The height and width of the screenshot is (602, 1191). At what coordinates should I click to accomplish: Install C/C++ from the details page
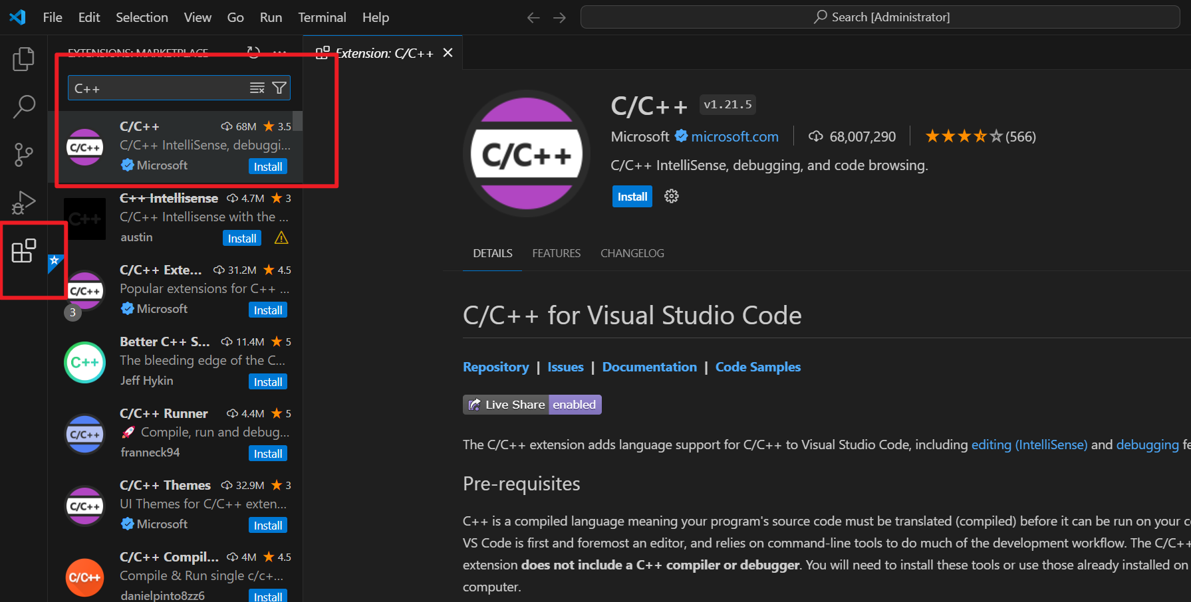632,196
